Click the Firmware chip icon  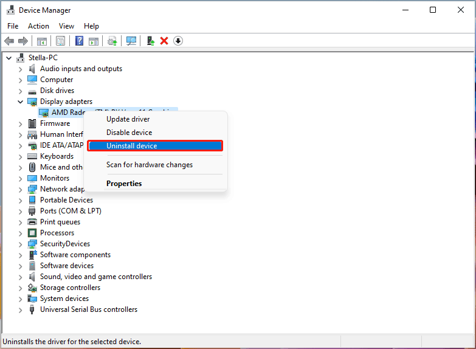[32, 123]
